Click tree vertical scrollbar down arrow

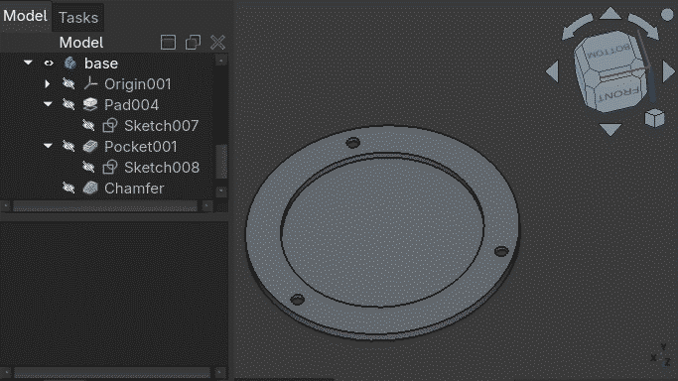(x=221, y=190)
